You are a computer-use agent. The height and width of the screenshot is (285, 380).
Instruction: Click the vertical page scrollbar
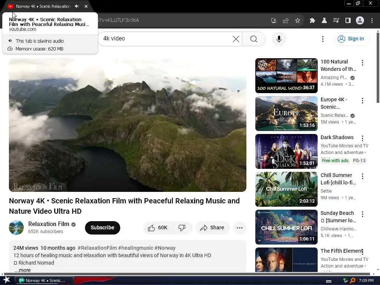pyautogui.click(x=377, y=68)
